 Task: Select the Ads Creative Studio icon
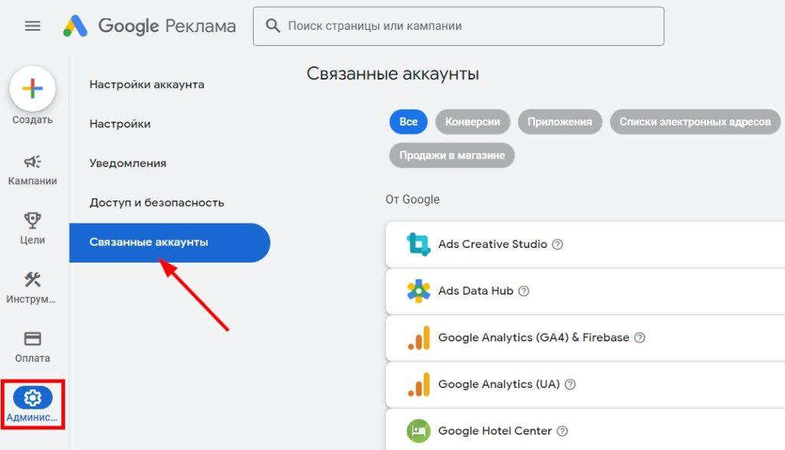pyautogui.click(x=418, y=243)
